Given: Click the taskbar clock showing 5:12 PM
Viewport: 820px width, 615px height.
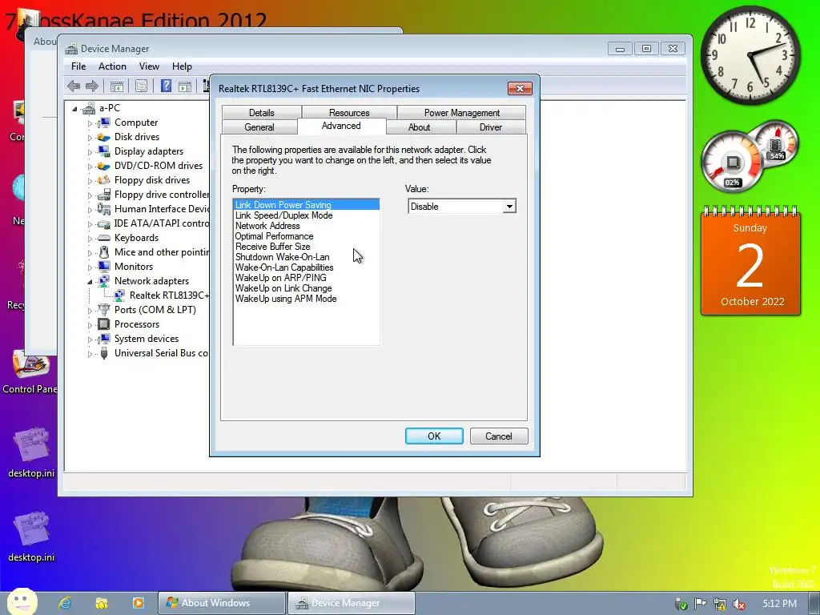Looking at the screenshot, I should 779,604.
